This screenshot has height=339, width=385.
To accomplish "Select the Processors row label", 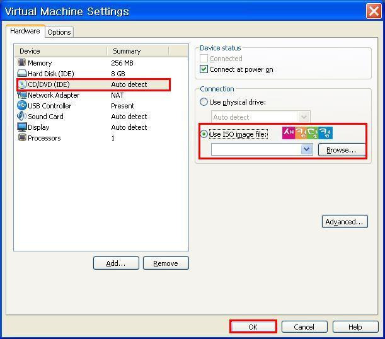I will 44,138.
